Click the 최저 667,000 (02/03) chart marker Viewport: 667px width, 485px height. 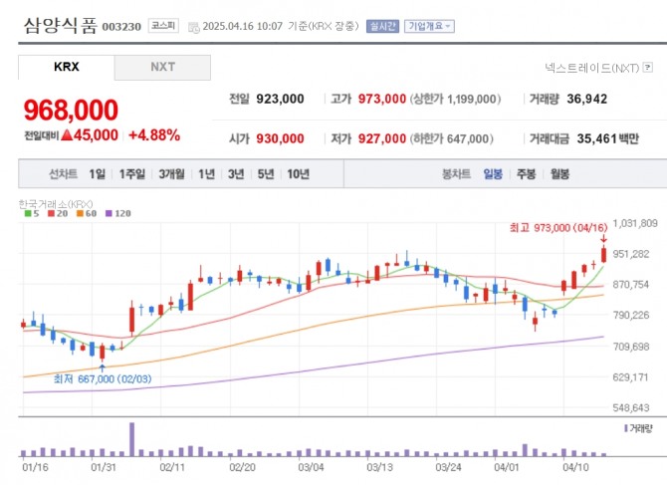tap(103, 378)
